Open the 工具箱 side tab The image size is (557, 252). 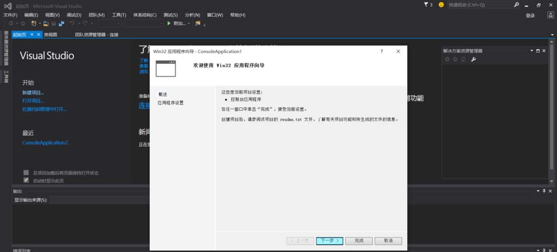tap(6, 76)
